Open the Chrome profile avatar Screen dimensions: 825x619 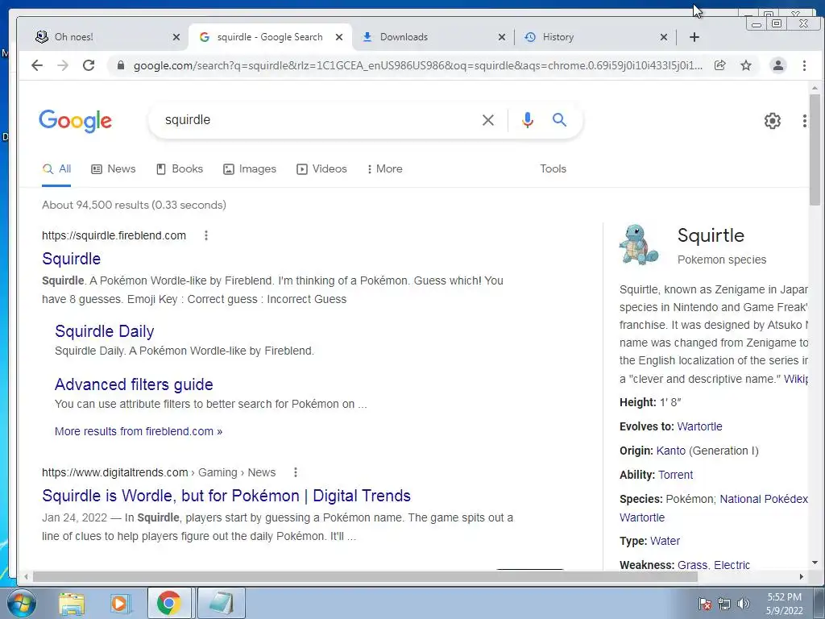tap(777, 65)
